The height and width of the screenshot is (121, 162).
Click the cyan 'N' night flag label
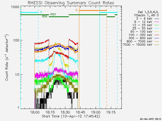(x=41, y=12)
